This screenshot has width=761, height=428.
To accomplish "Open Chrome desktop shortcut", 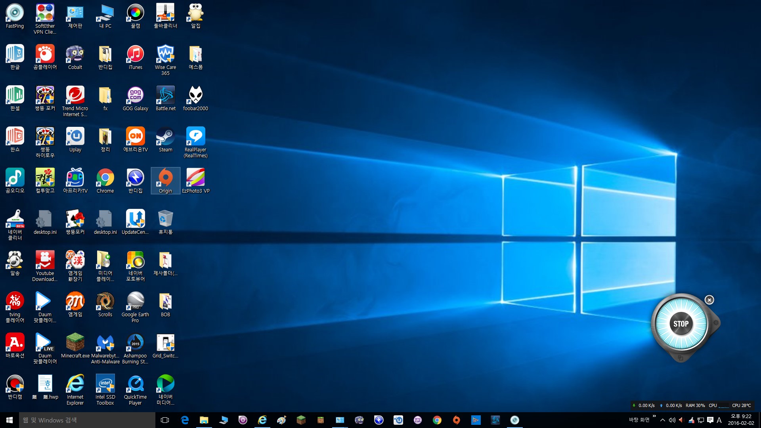I will (x=105, y=181).
